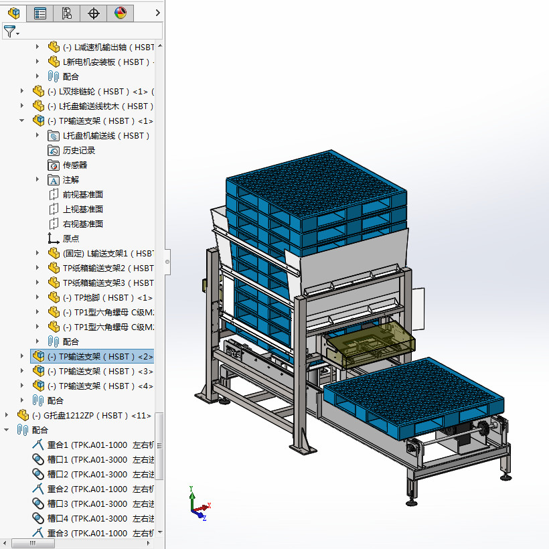Click the first TP1型六角螺母 part icon

tap(54, 312)
